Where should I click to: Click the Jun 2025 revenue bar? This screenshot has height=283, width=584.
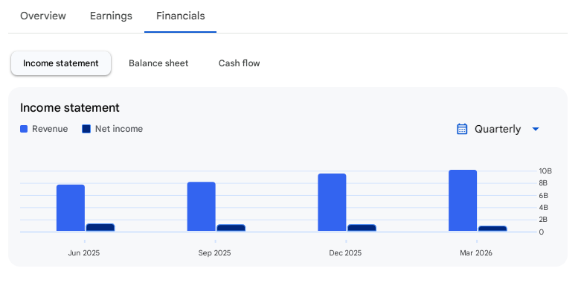tap(71, 208)
